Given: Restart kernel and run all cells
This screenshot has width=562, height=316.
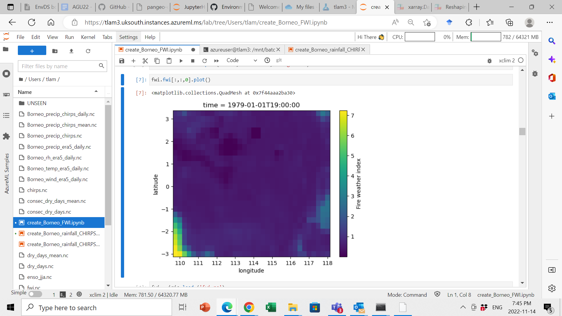Looking at the screenshot, I should click(x=216, y=61).
